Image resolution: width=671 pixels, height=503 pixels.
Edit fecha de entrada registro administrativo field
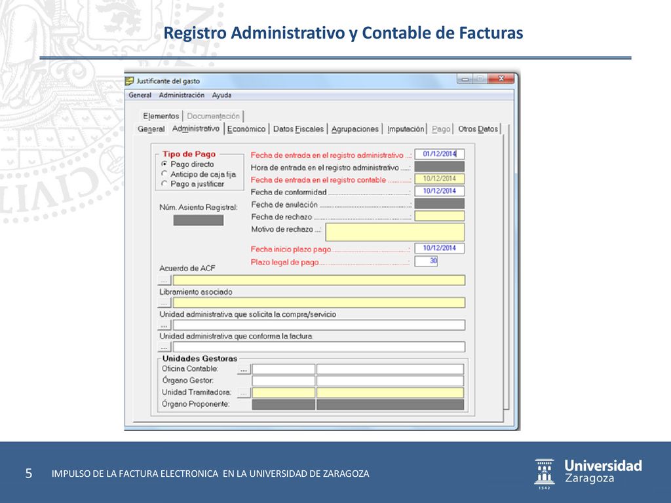[x=440, y=154]
